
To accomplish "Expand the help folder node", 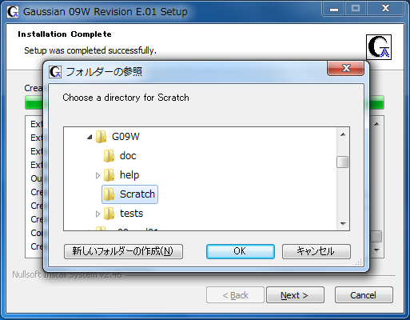I will 98,175.
